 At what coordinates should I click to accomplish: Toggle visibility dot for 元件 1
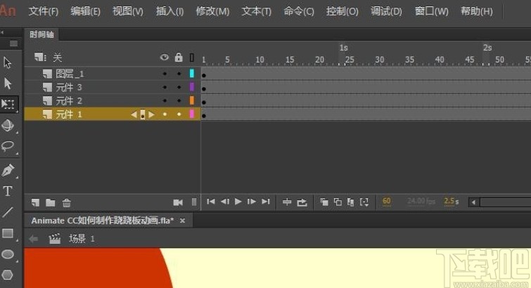tap(165, 114)
